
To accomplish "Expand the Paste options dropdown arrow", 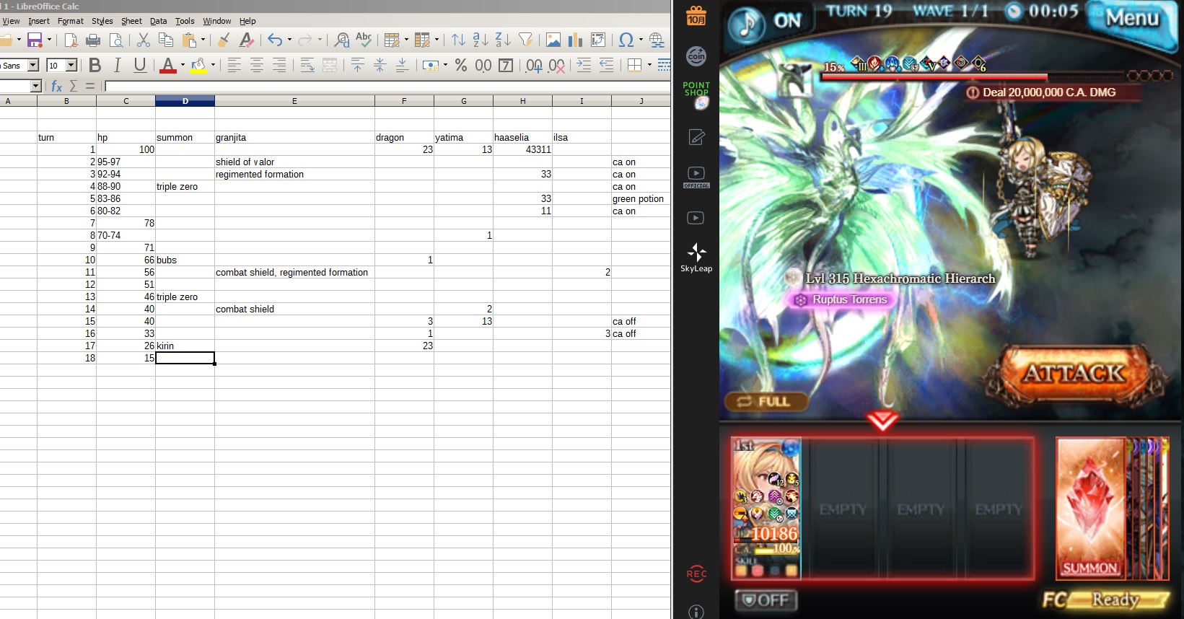I will pyautogui.click(x=203, y=40).
